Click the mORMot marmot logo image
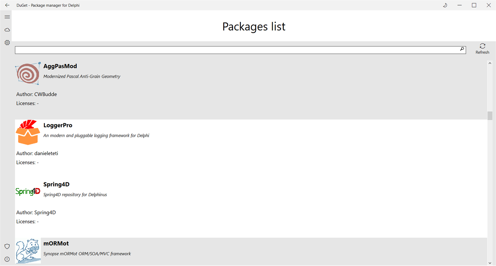The image size is (496, 266). point(28,251)
